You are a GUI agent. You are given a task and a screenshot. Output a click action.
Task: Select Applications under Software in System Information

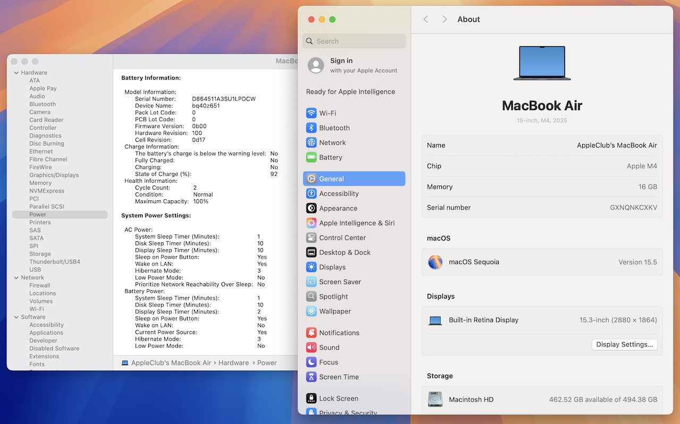pos(46,333)
